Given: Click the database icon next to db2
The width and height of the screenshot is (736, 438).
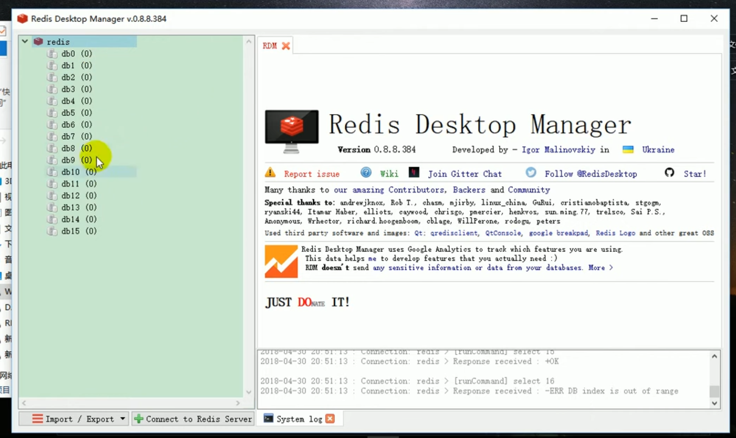Looking at the screenshot, I should click(x=52, y=77).
